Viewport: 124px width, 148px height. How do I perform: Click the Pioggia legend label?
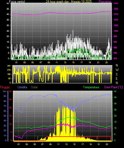point(5,87)
